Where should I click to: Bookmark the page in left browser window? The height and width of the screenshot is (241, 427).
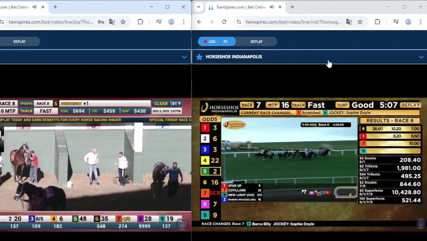(123, 22)
